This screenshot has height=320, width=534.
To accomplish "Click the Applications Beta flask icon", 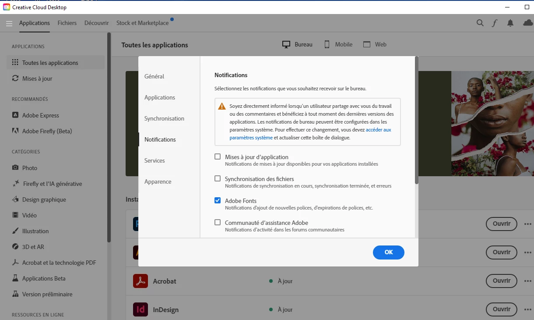I will point(15,278).
